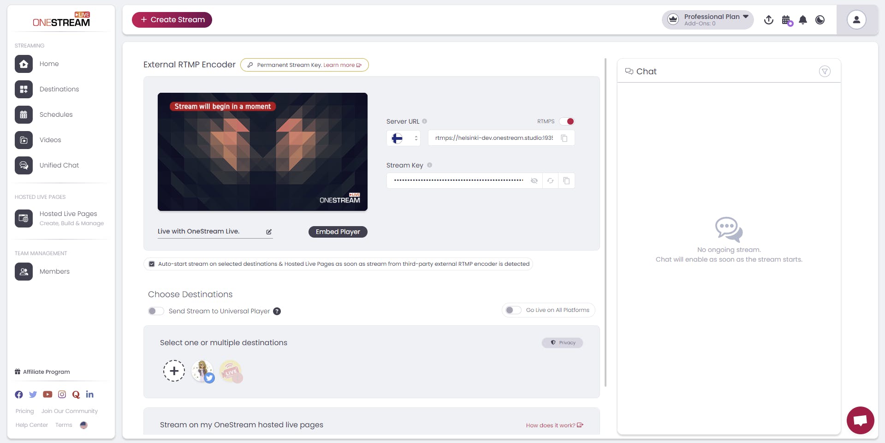Open the Unified Chat sidebar icon
This screenshot has width=885, height=443.
click(x=24, y=165)
